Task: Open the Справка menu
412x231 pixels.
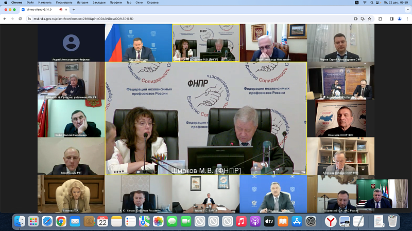Action: point(152,3)
